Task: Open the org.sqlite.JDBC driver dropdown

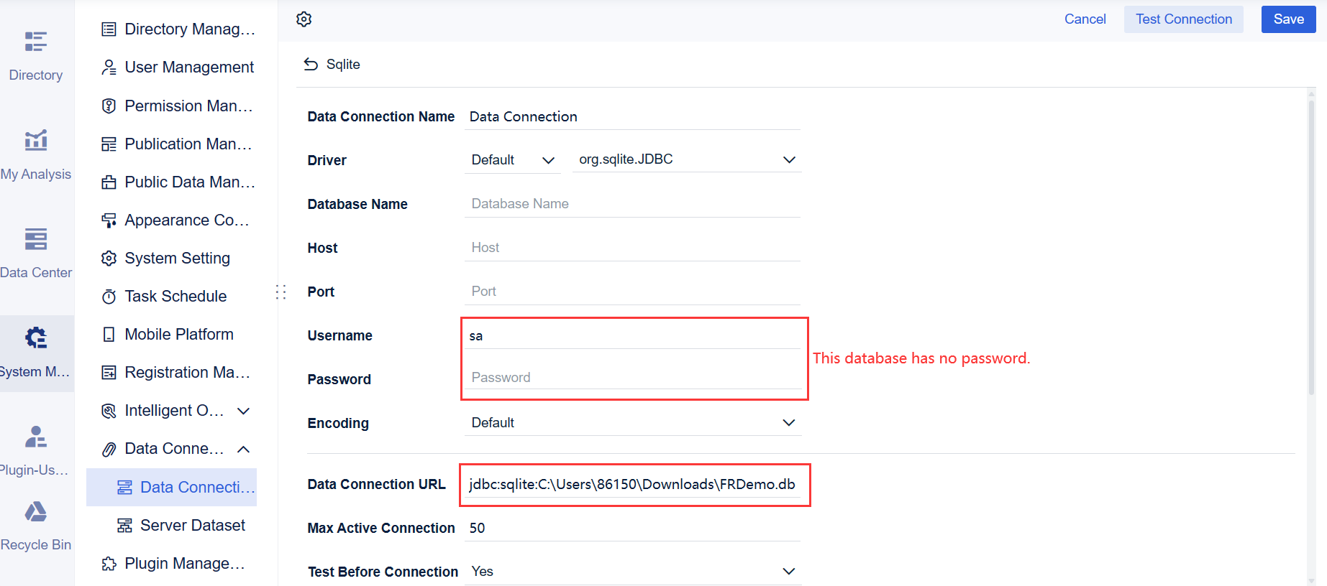Action: [x=687, y=160]
